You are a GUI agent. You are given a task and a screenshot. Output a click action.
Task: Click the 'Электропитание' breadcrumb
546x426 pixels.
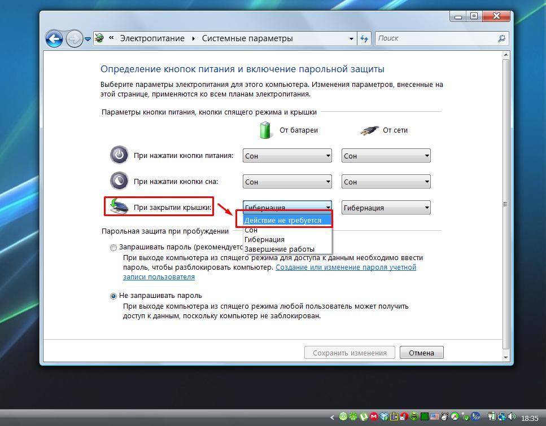point(152,38)
